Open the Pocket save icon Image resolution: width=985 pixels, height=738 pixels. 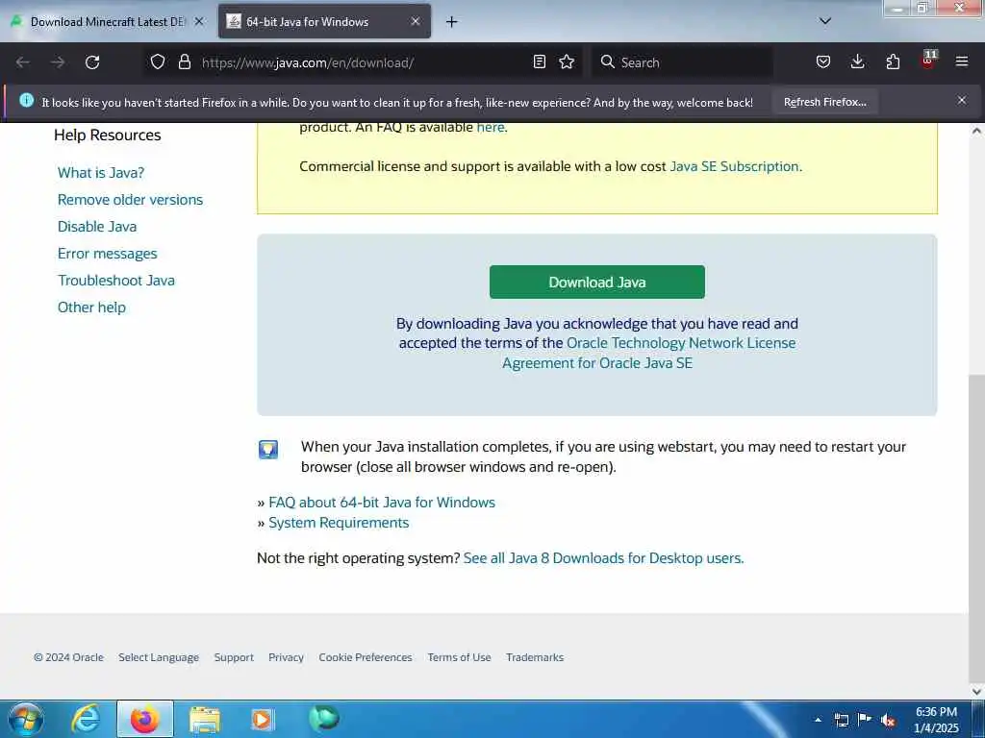(x=823, y=61)
